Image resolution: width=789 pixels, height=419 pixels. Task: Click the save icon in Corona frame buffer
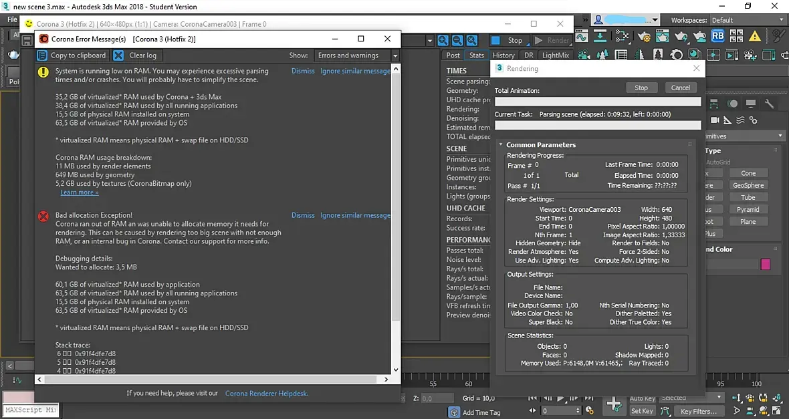[x=27, y=41]
